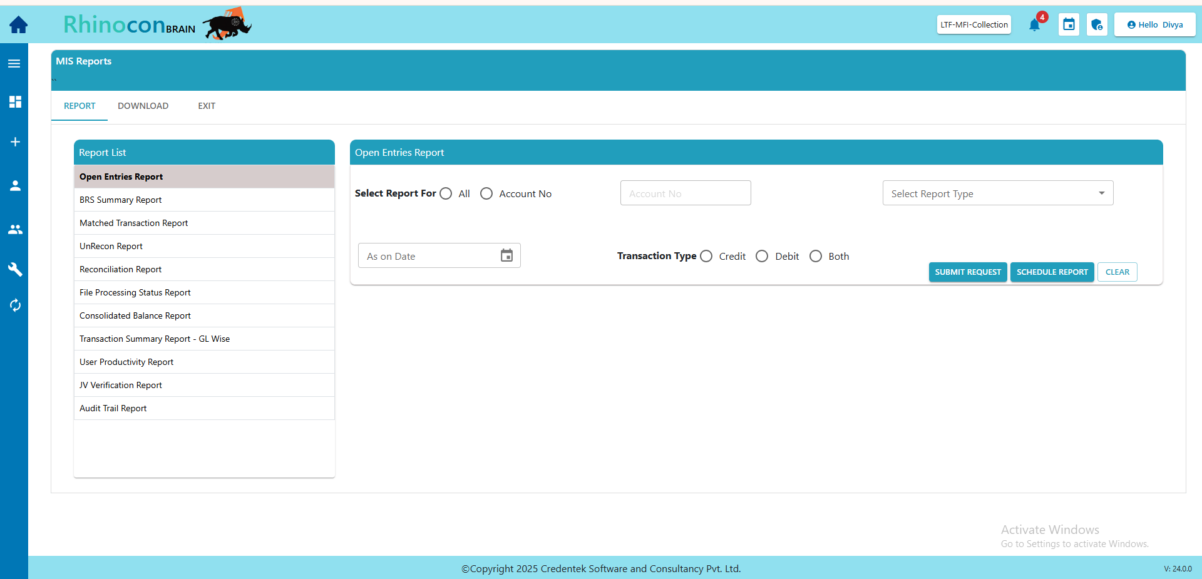Choose Both transaction type option
The image size is (1202, 579).
(816, 256)
